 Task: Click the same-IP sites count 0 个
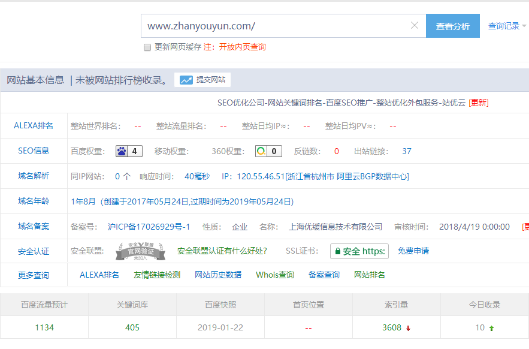tap(123, 176)
